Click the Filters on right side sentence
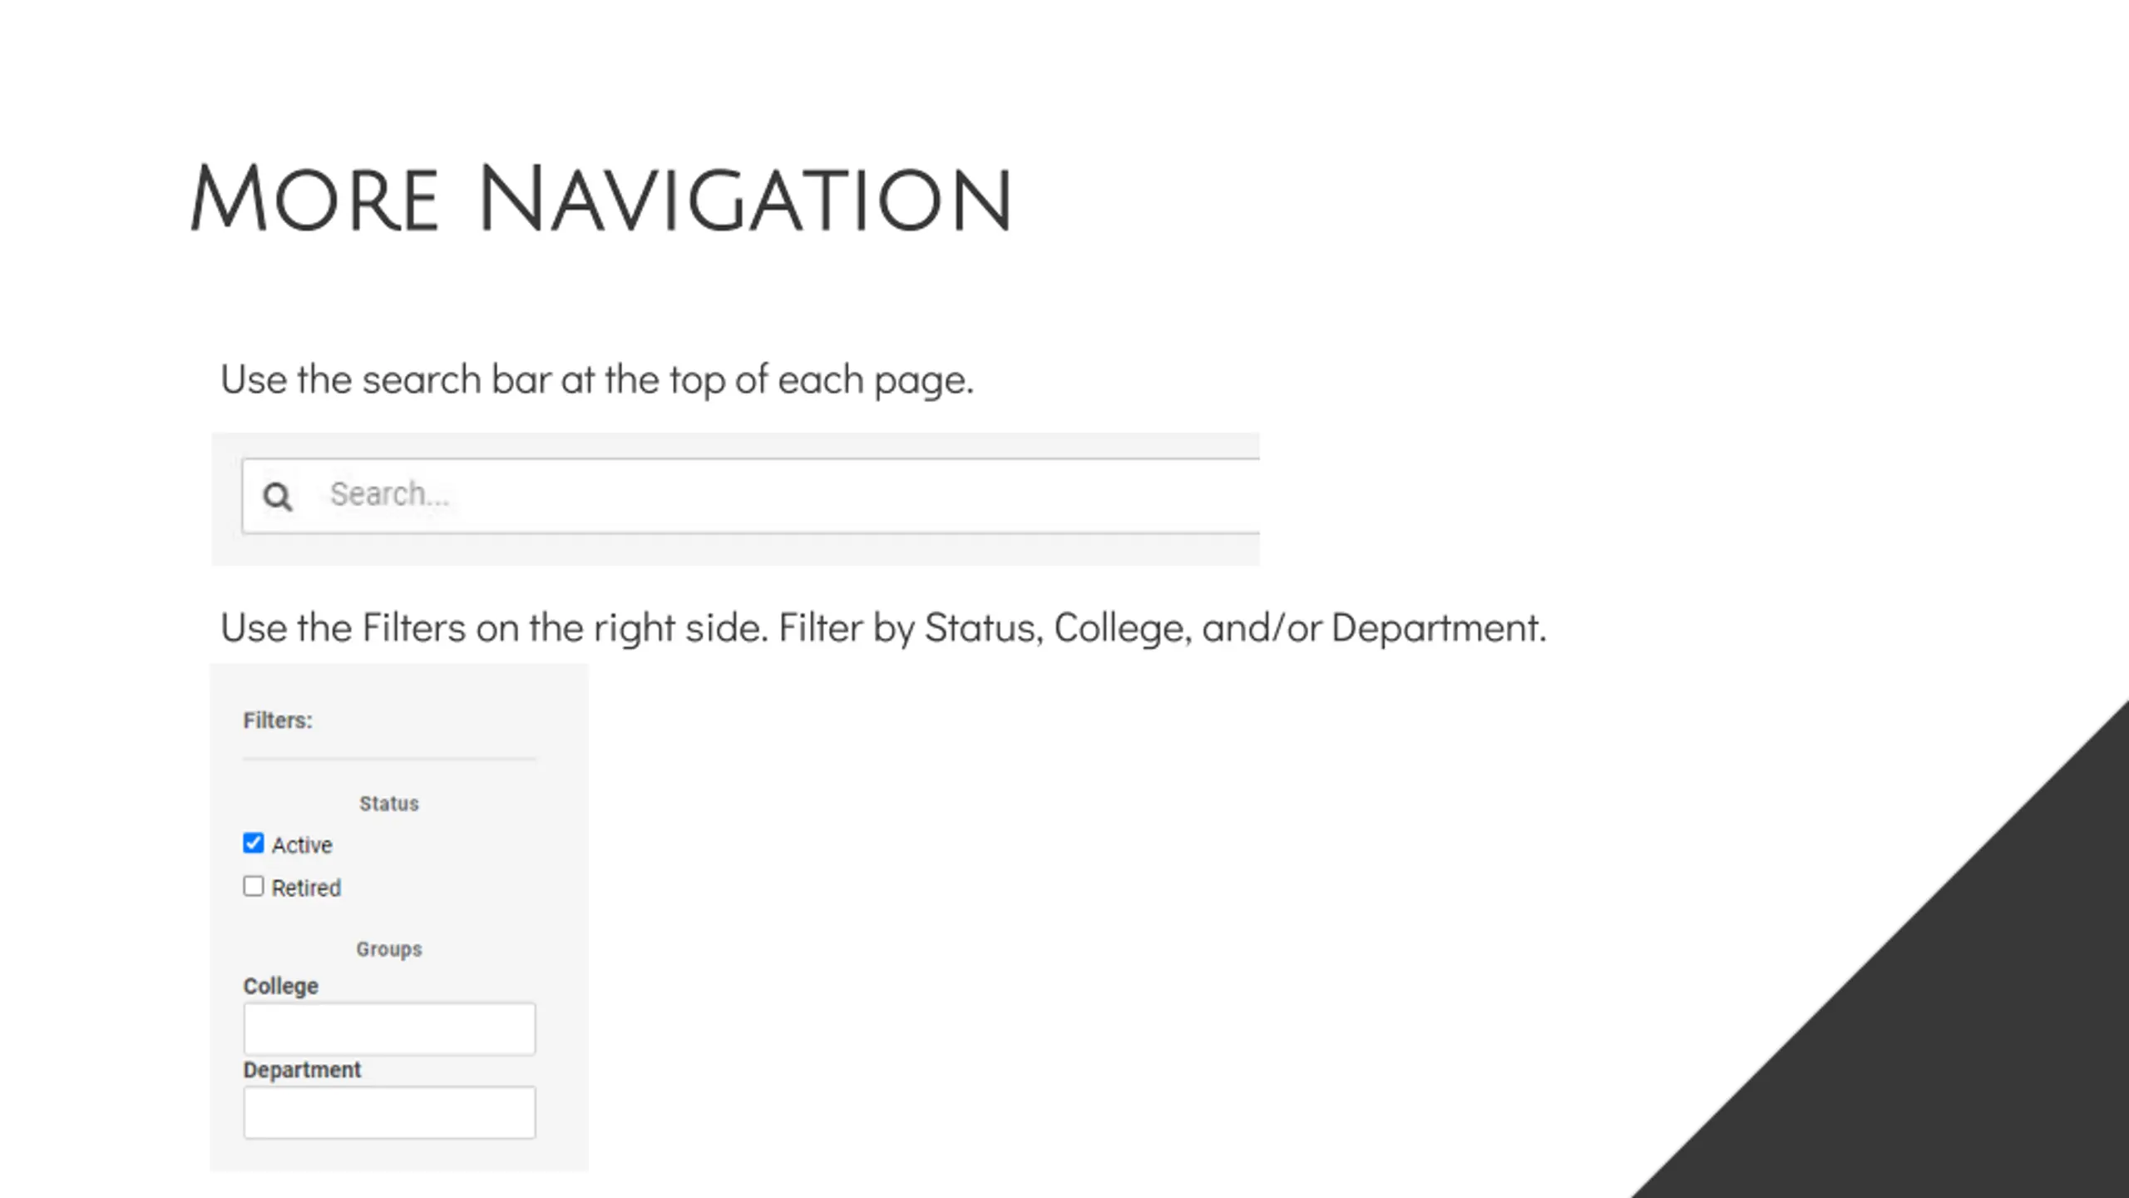Screen dimensions: 2129x1198 pos(883,628)
